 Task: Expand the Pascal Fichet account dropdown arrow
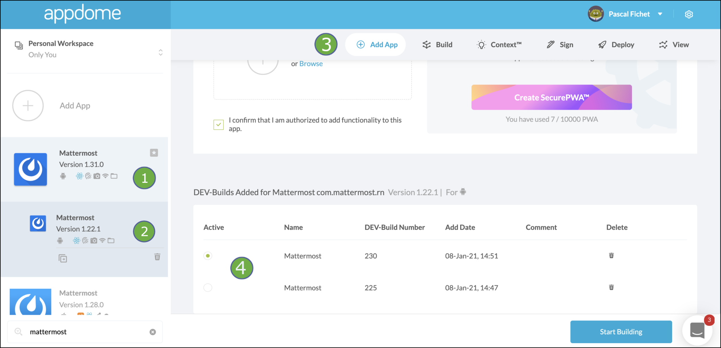click(x=660, y=14)
